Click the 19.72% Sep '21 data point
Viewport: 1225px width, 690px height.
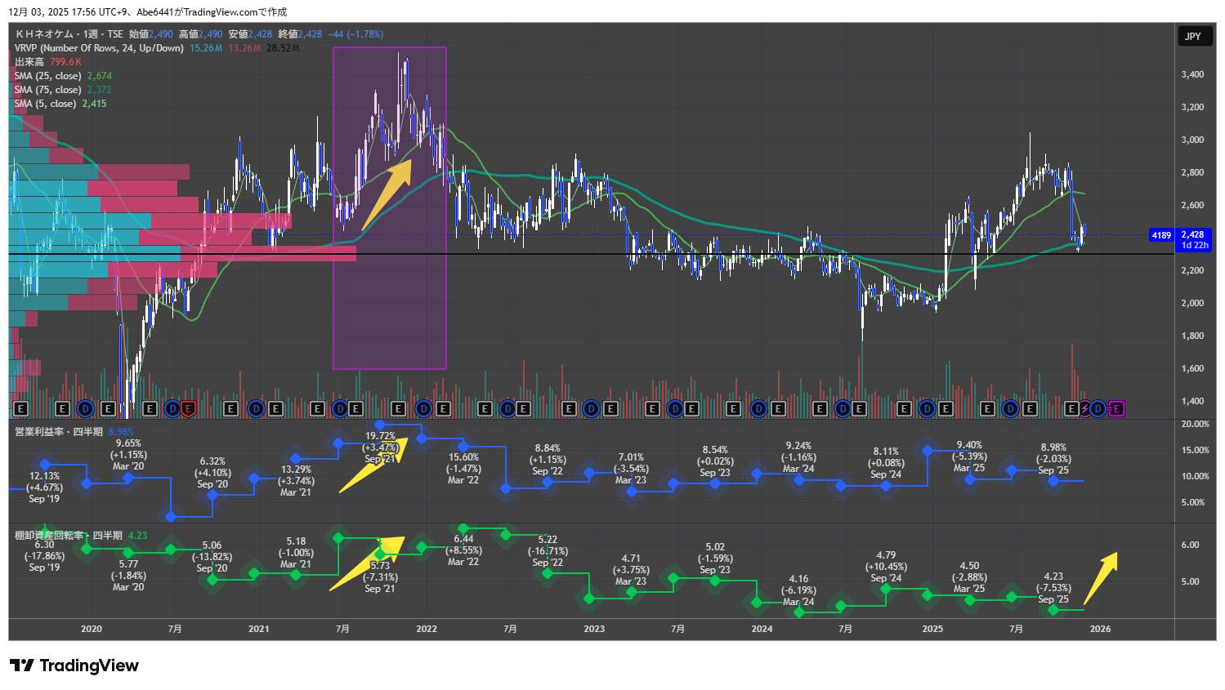pos(380,425)
